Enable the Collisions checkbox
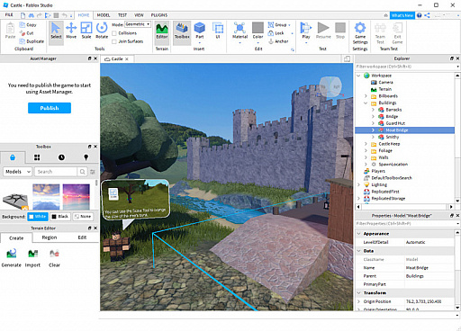Screen dimensions: 461x331 114,33
